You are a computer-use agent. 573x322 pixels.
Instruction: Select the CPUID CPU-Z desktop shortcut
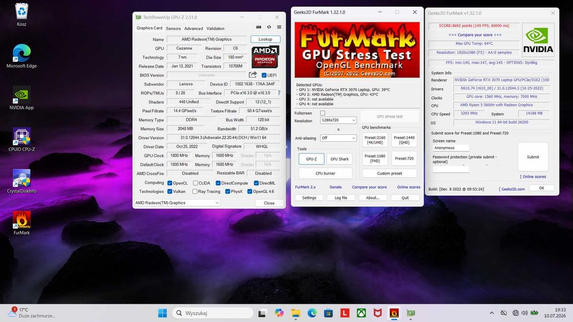tap(22, 140)
